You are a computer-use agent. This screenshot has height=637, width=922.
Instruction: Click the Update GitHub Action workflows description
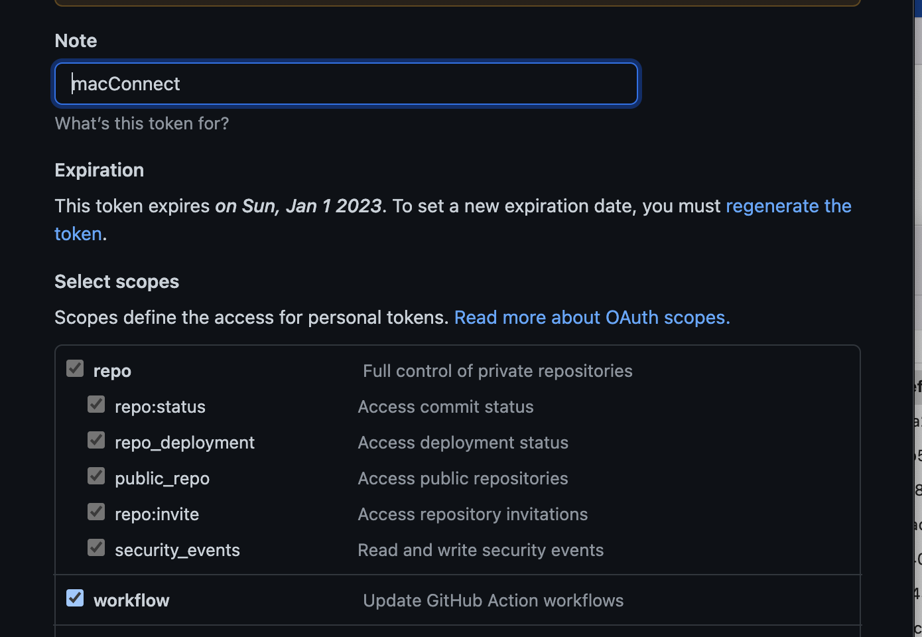pyautogui.click(x=493, y=601)
